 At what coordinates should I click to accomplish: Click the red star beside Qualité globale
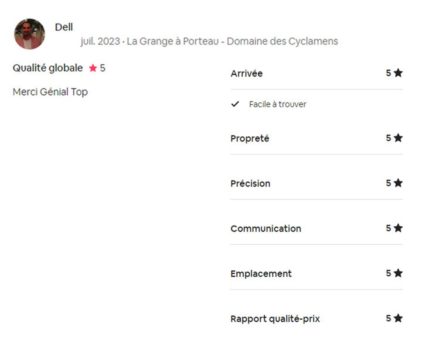[93, 68]
